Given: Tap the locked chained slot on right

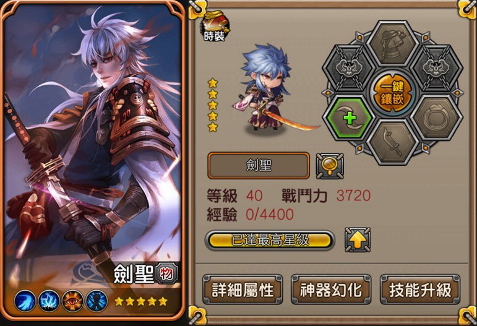Looking at the screenshot, I should (x=437, y=69).
